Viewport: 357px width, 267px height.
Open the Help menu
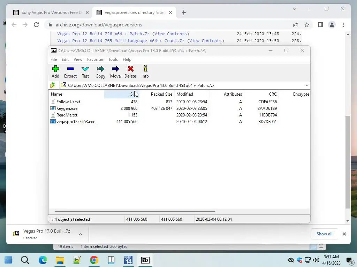point(127,59)
